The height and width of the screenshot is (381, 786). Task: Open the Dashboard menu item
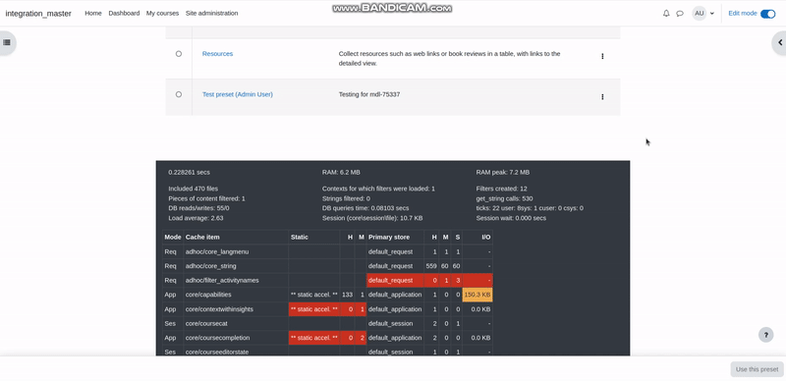[x=124, y=14]
